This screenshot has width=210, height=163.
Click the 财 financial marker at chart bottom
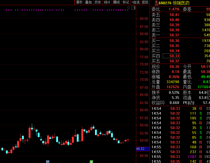(48, 161)
